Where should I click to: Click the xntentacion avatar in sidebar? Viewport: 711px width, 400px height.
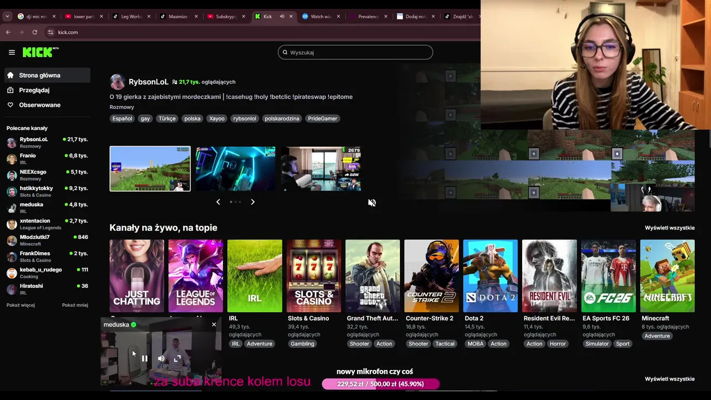click(x=12, y=224)
